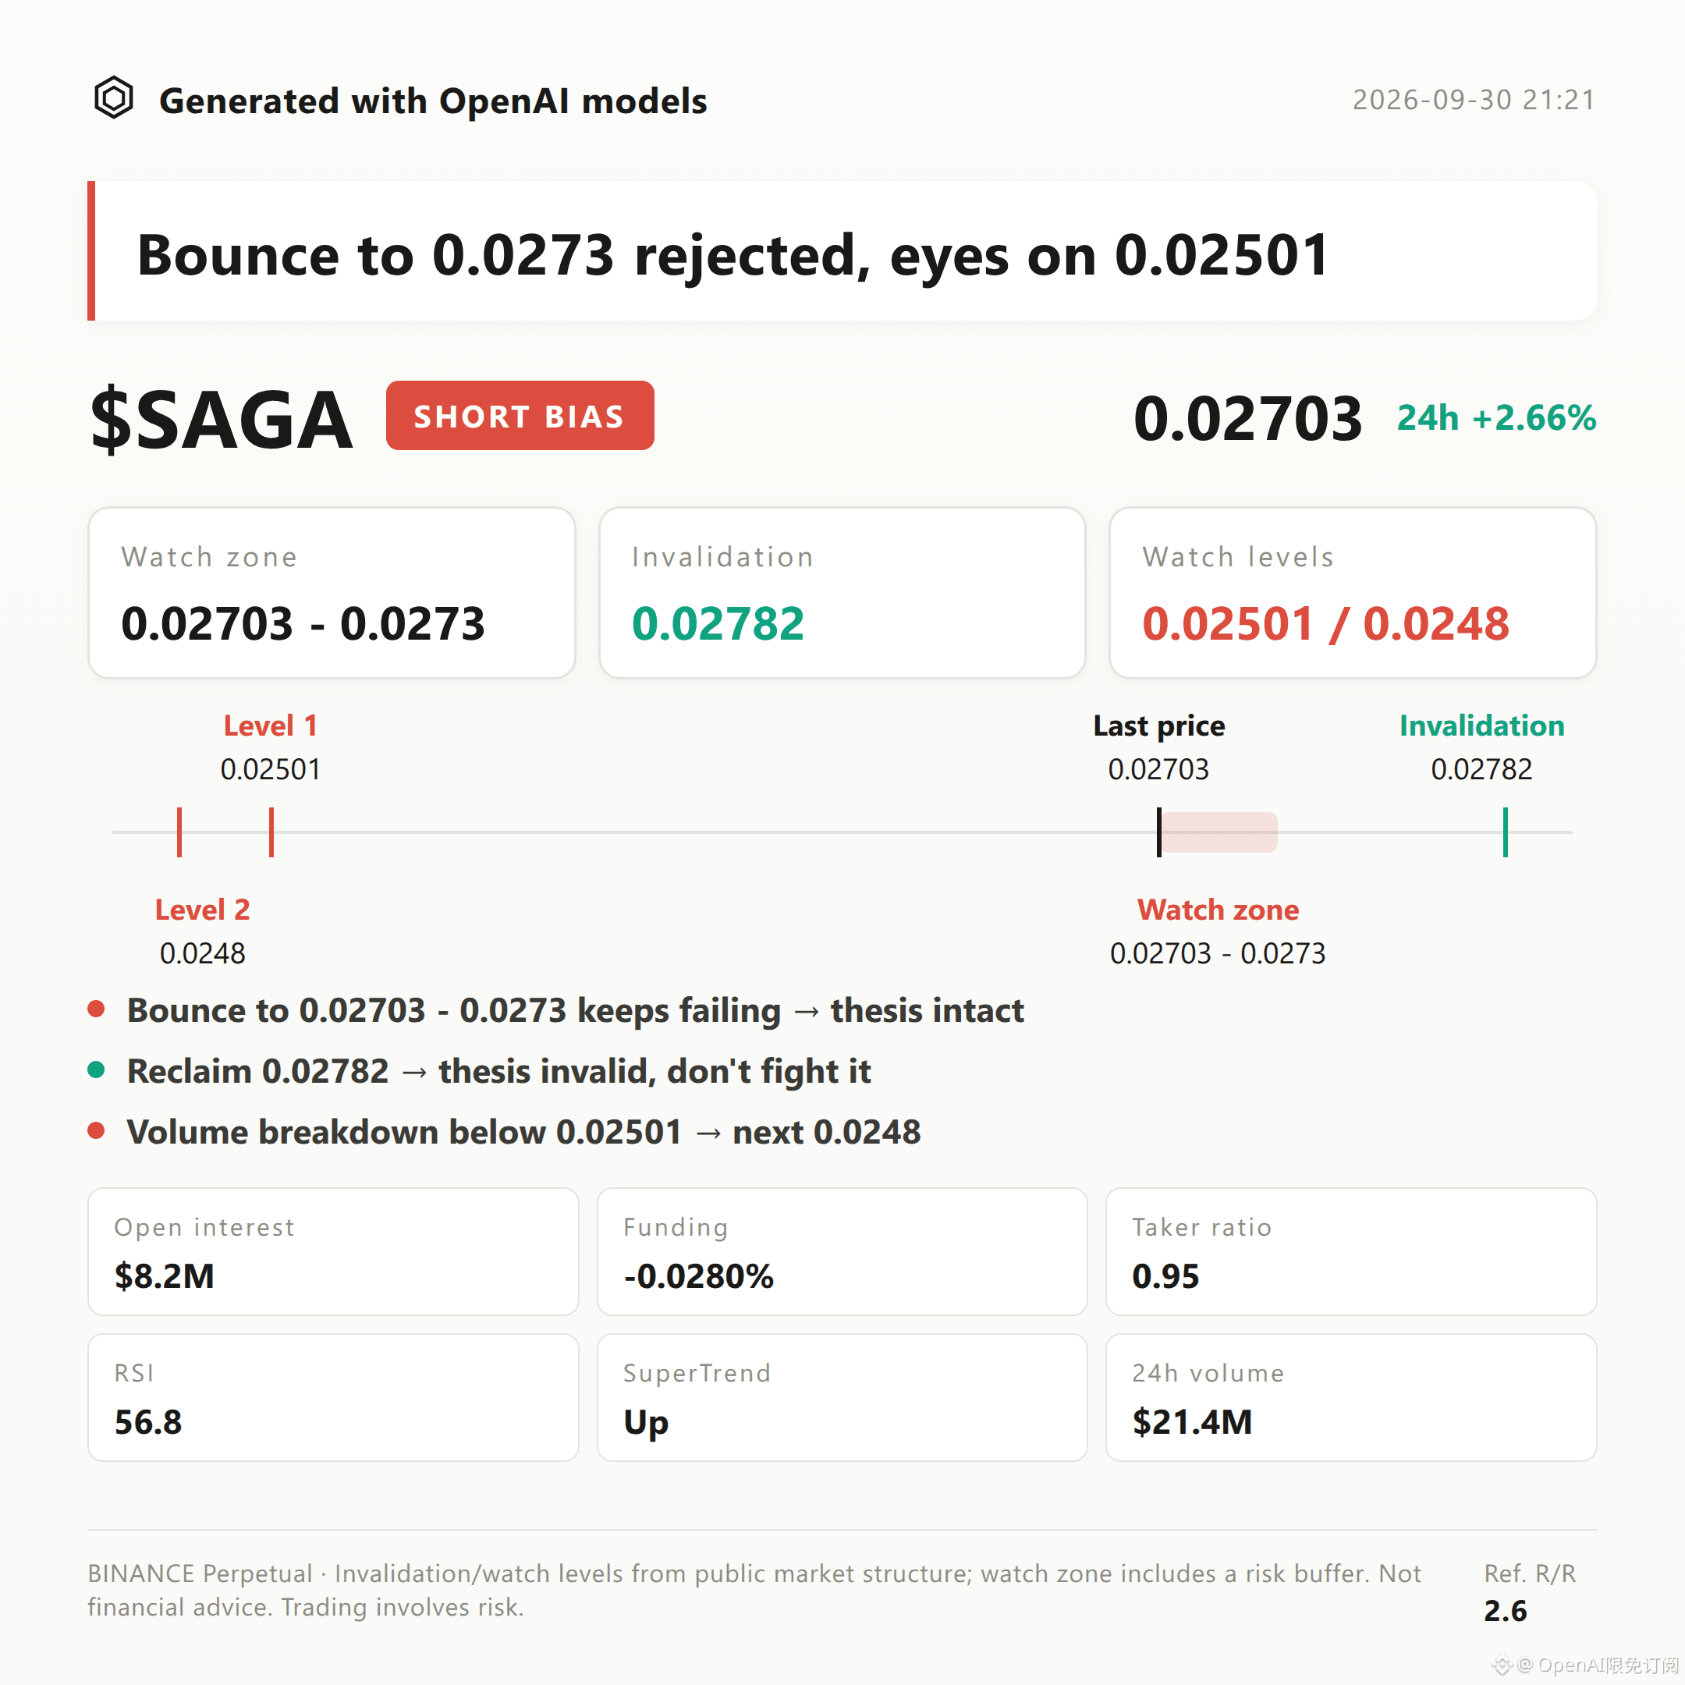
Task: Click the green Invalidation marker line
Action: point(1506,832)
